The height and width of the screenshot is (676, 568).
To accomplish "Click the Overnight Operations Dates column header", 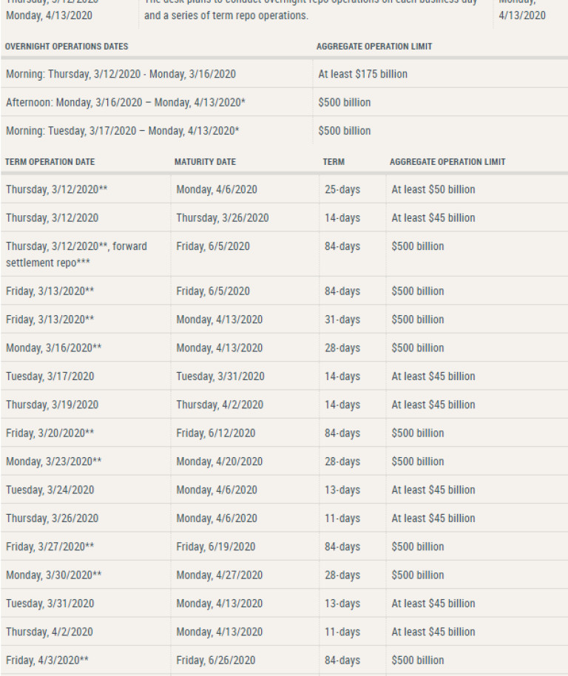I will (x=67, y=47).
